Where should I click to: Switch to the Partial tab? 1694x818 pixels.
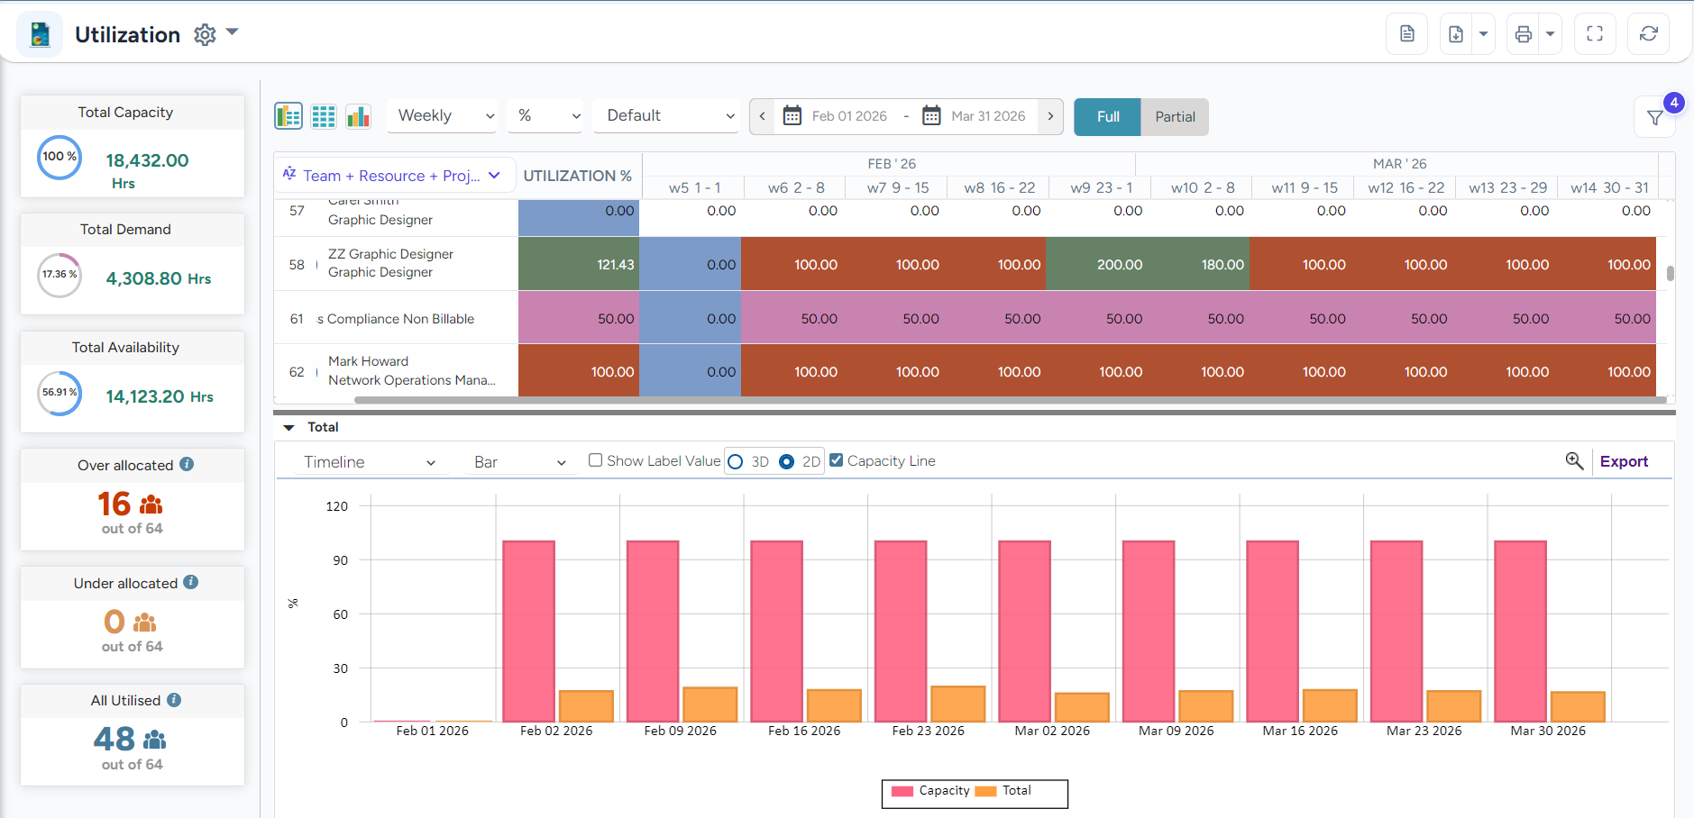coord(1174,117)
